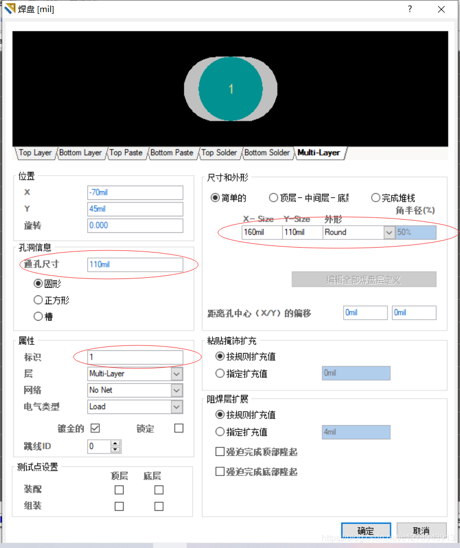Select the 正方形 hole shape radio
The image size is (460, 548).
tap(38, 300)
